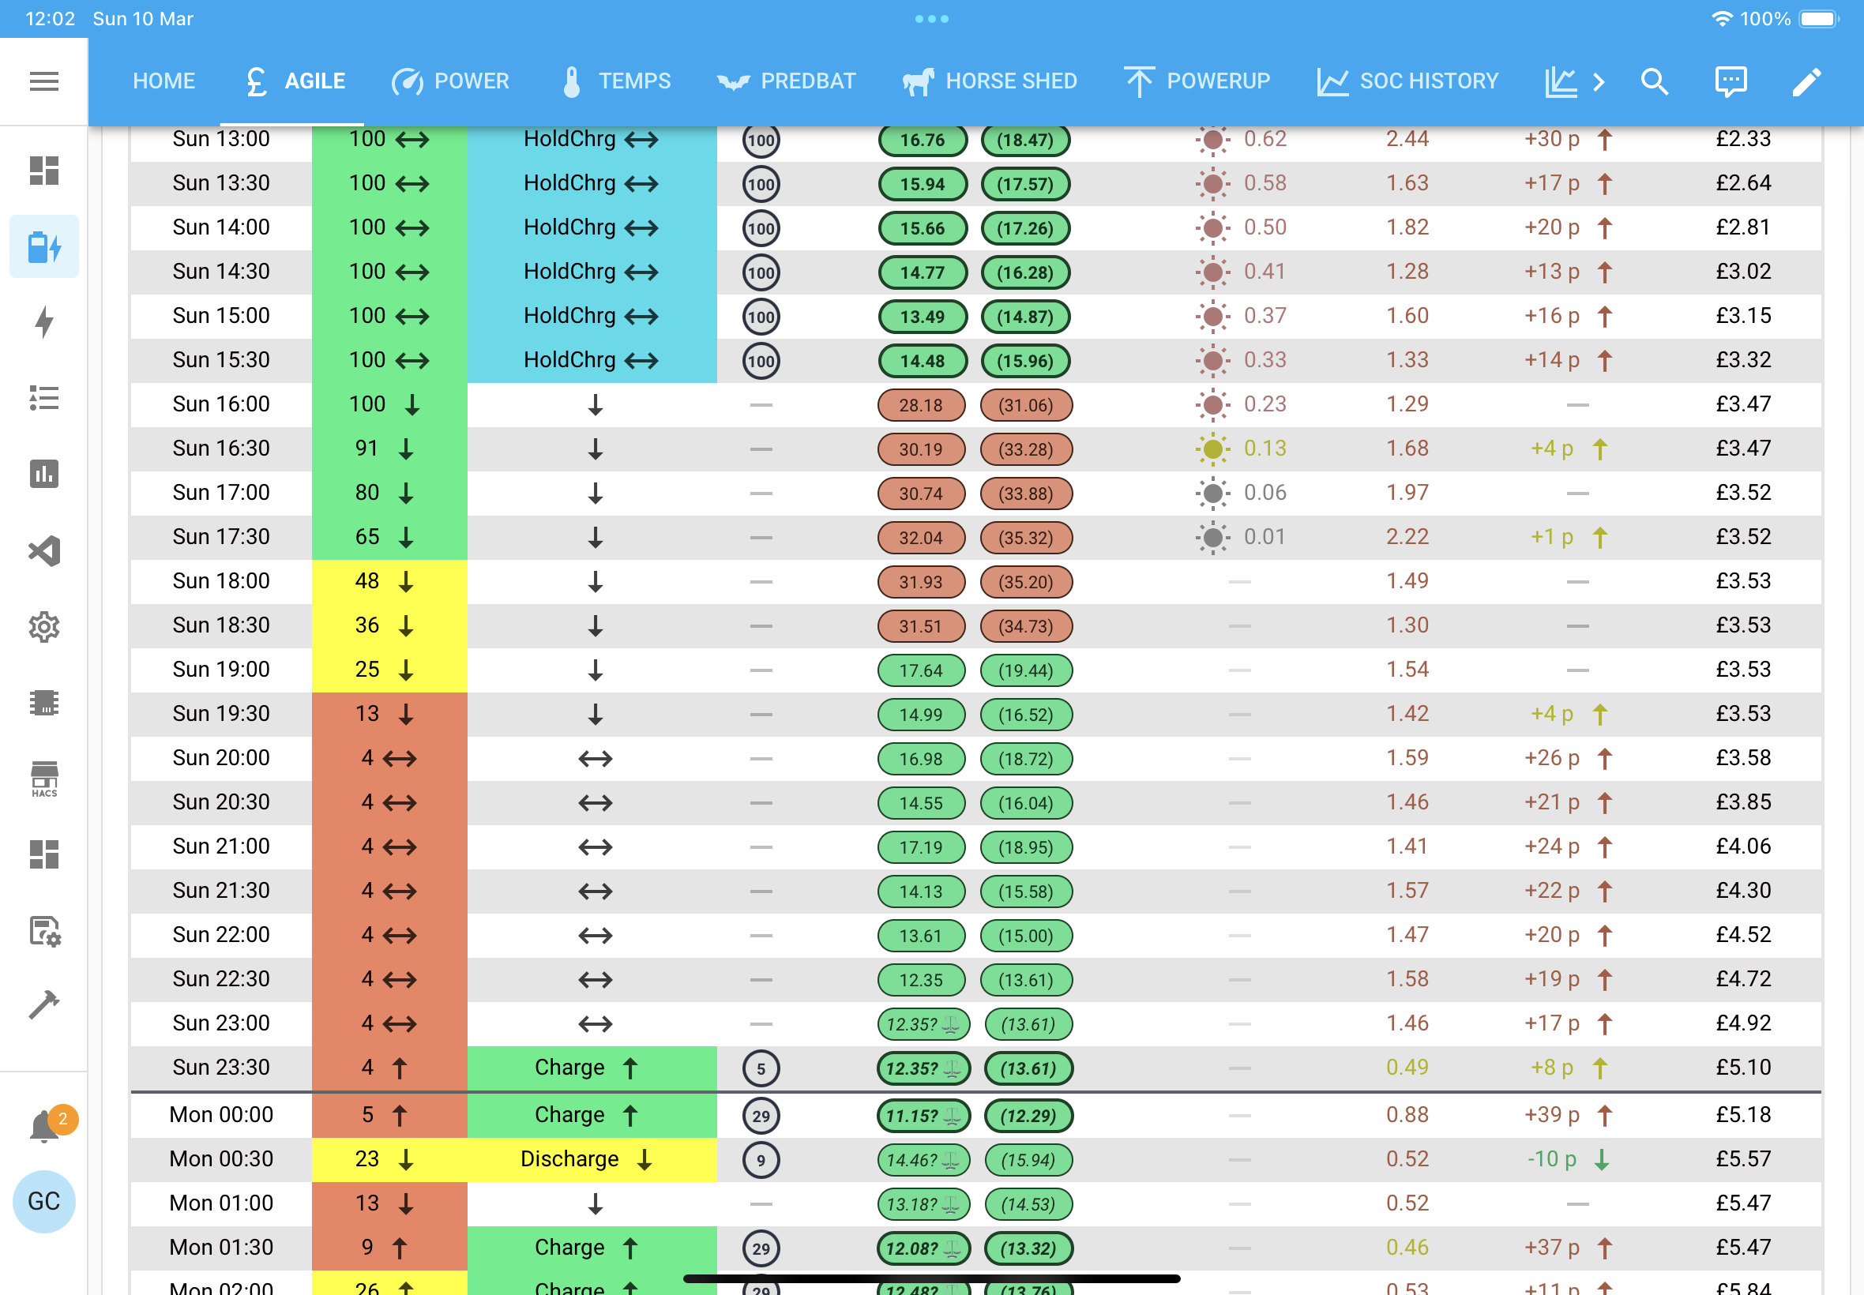
Task: Switch to the HORSE SHED tab
Action: (990, 81)
